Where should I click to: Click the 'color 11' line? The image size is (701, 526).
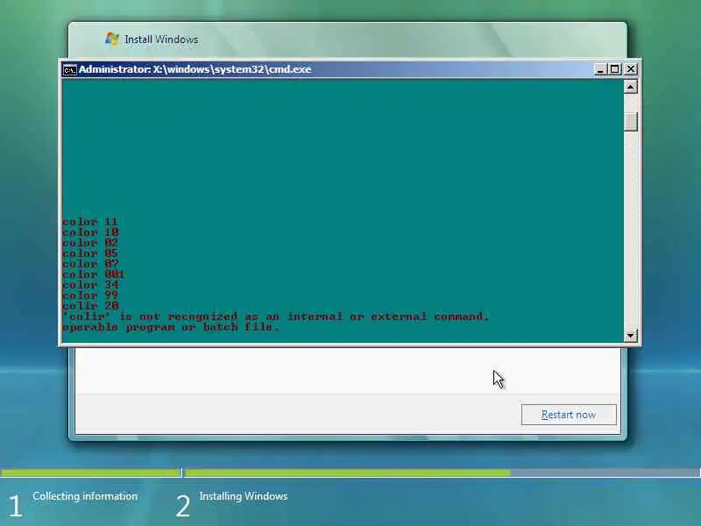tap(90, 222)
